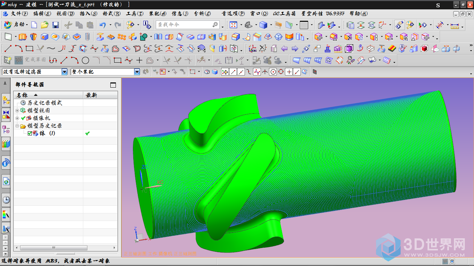Click the Through Curves surface icon
The image size is (474, 266).
pyautogui.click(x=307, y=60)
